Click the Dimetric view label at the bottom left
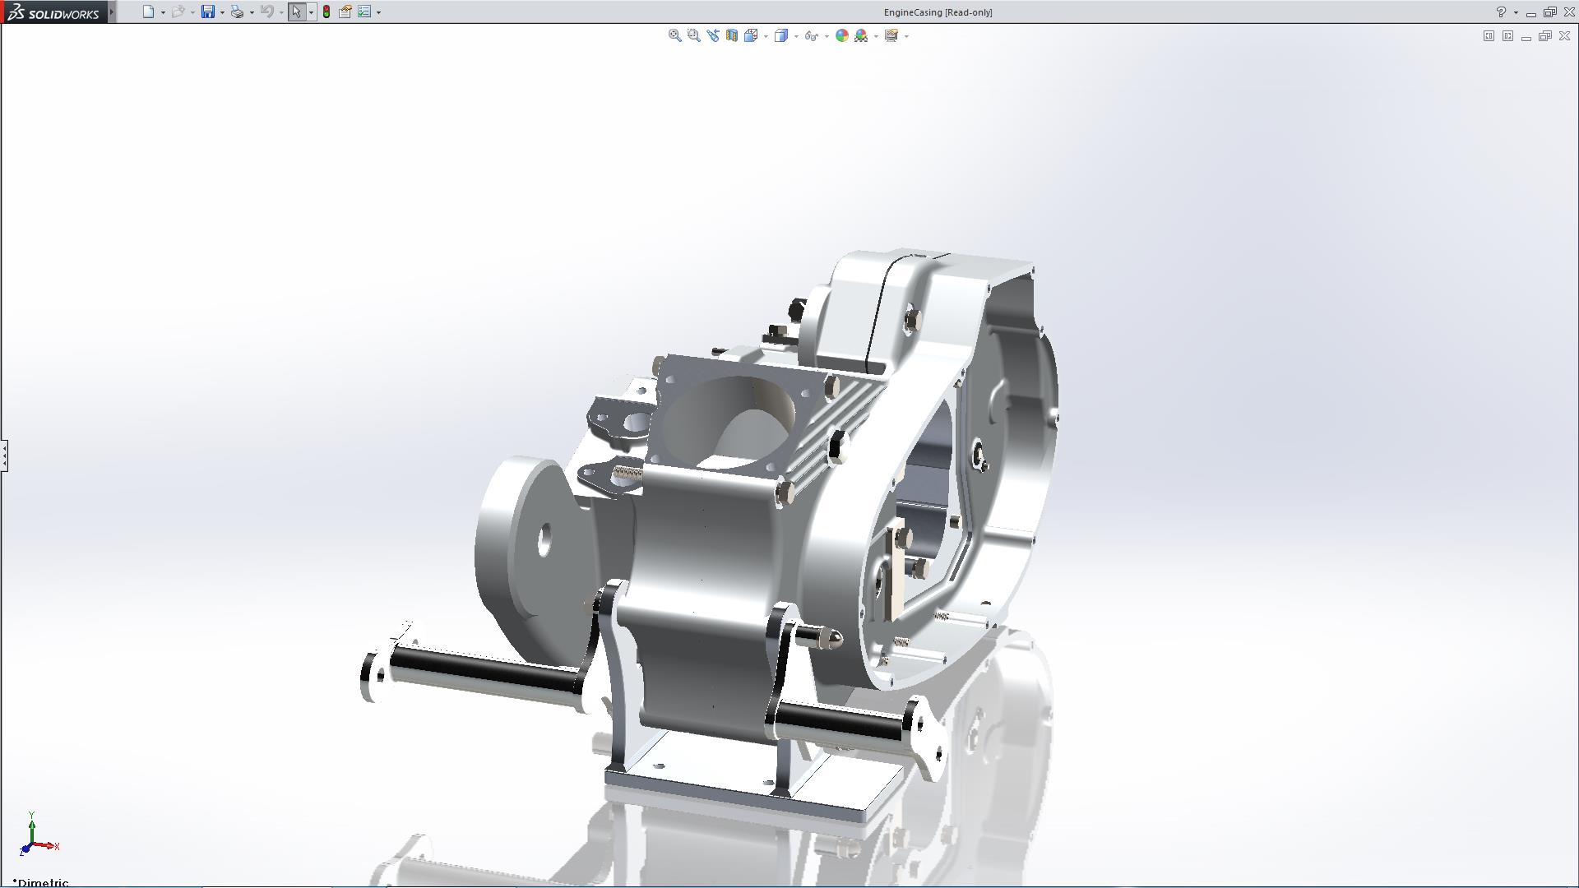Image resolution: width=1579 pixels, height=888 pixels. click(42, 881)
